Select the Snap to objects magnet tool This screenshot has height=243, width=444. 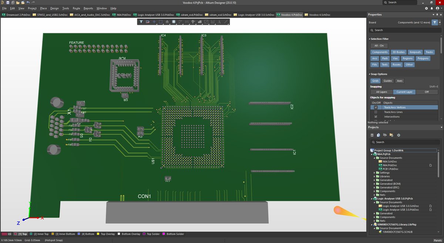pyautogui.click(x=148, y=22)
